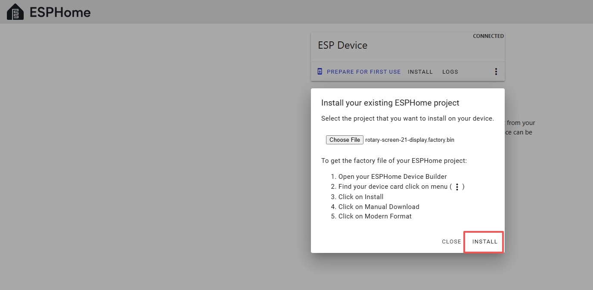Screen dimensions: 593x290
Task: Open LOGS on the ESP Device card
Action: (450, 72)
